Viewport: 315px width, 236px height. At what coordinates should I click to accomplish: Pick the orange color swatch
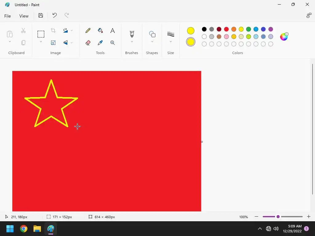(x=234, y=29)
